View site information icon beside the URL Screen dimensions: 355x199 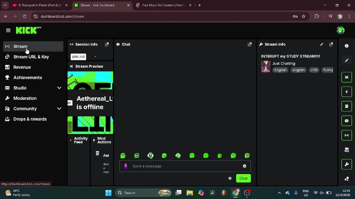tap(36, 16)
